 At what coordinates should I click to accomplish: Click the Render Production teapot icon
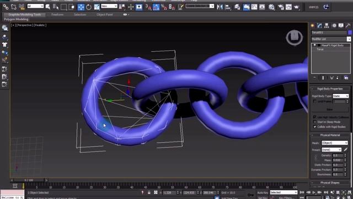297,7
